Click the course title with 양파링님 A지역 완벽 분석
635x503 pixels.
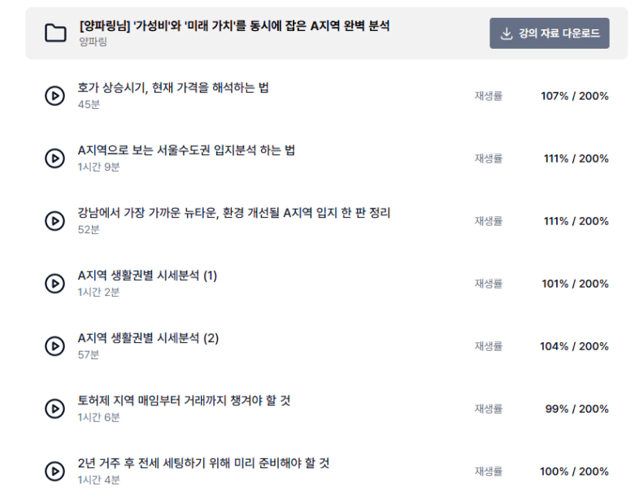pyautogui.click(x=234, y=26)
